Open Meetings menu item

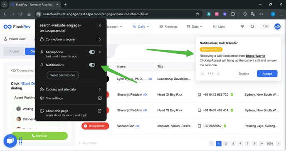click(168, 26)
